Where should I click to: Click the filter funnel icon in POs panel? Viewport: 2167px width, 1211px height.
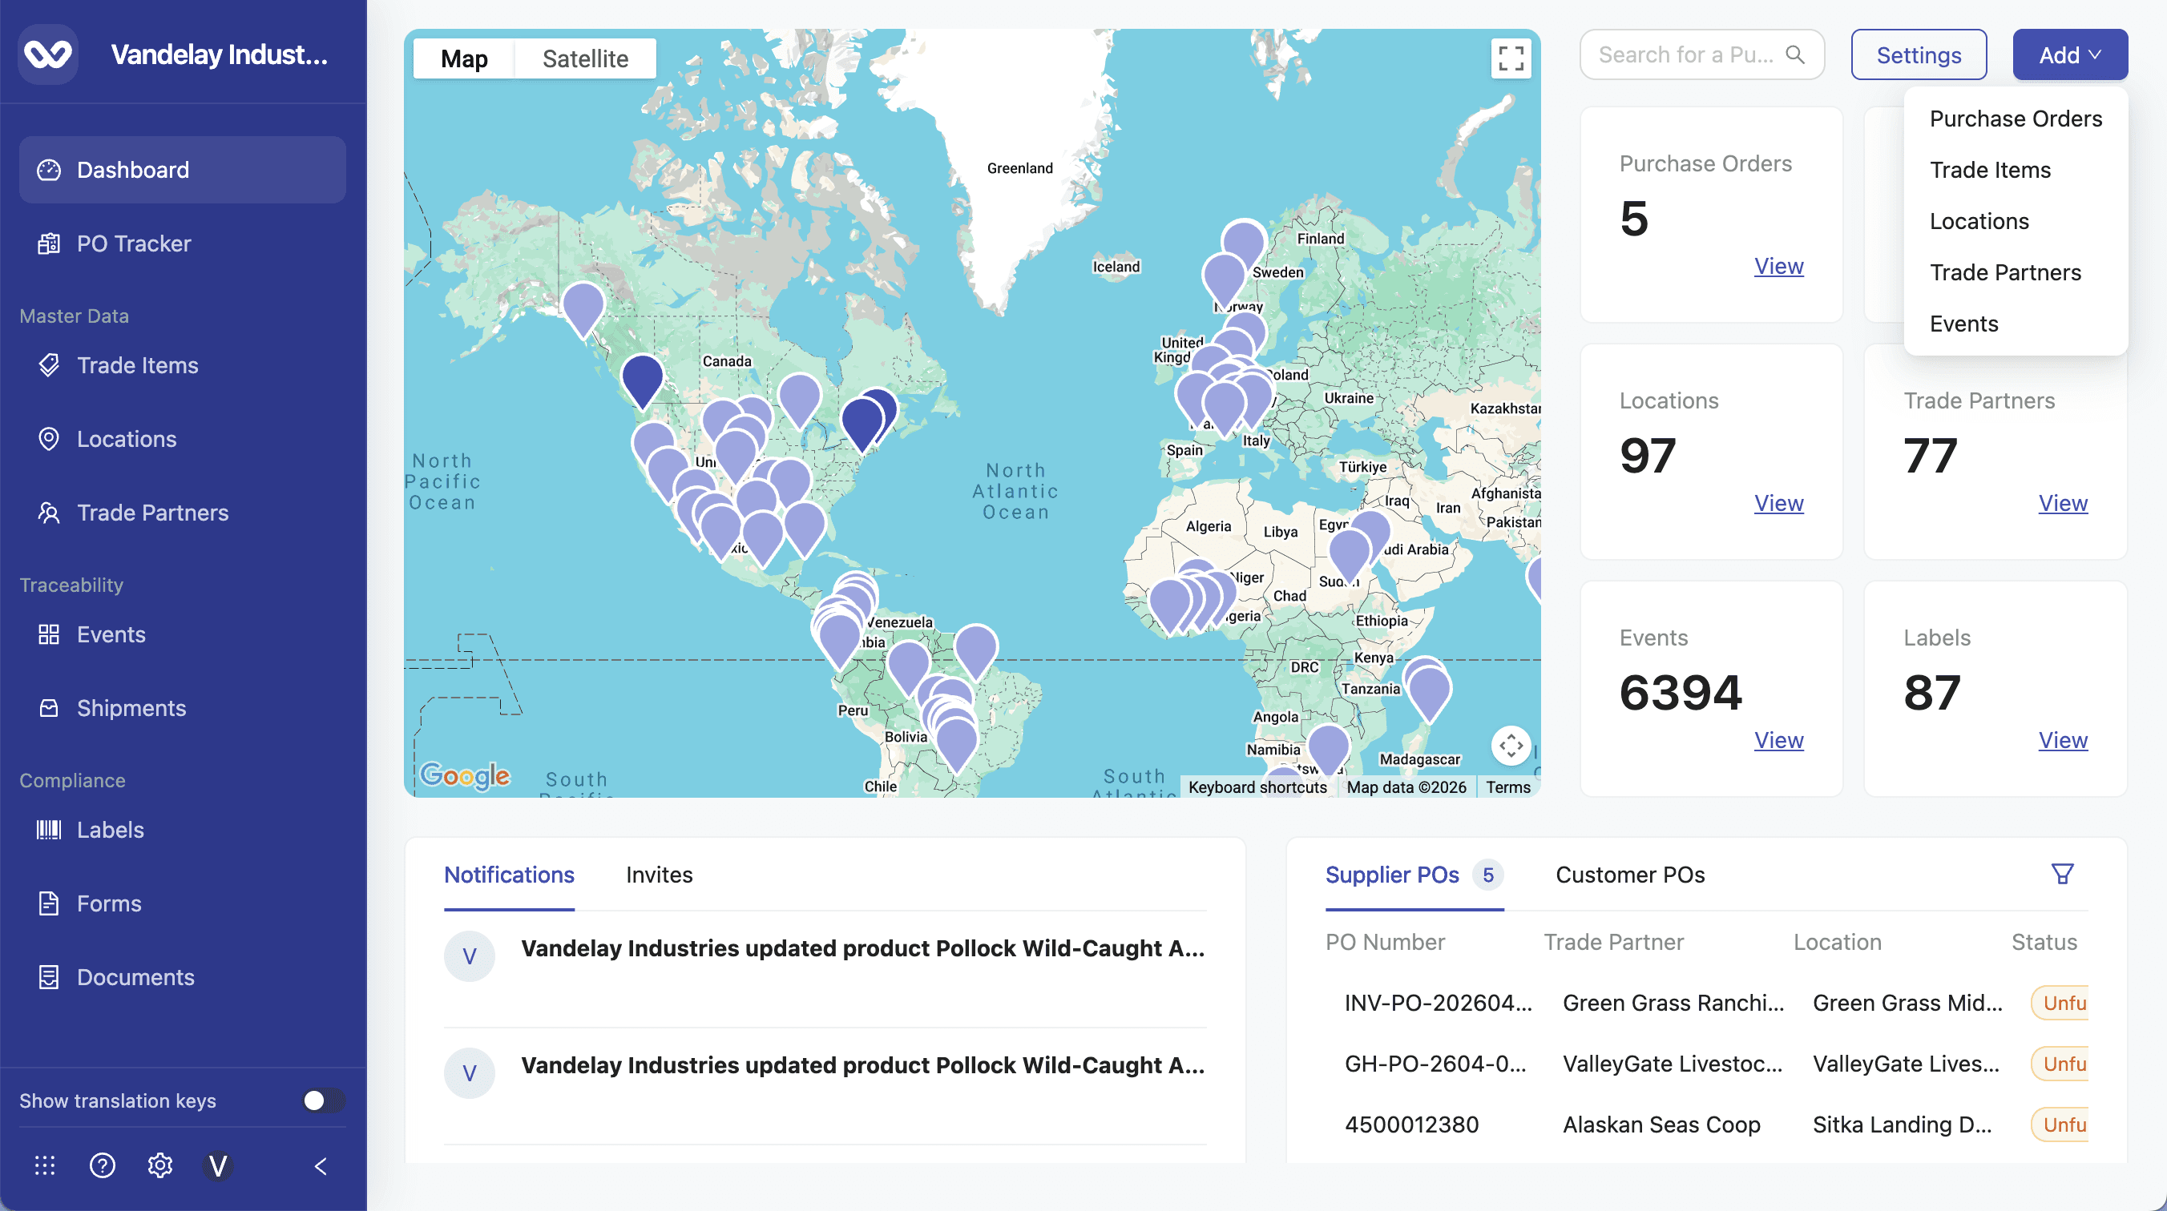2062,874
